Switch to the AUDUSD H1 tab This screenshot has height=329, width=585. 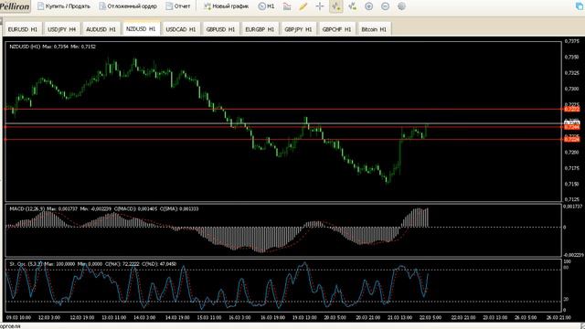[101, 29]
